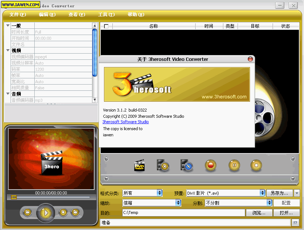This screenshot has width=304, height=230.
Task: Click the remove file filmstrip icon
Action: click(x=162, y=165)
